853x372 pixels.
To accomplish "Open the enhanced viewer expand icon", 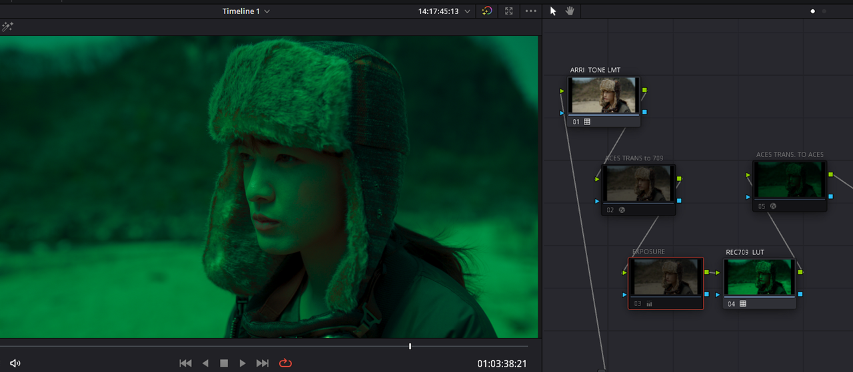I will tap(509, 11).
